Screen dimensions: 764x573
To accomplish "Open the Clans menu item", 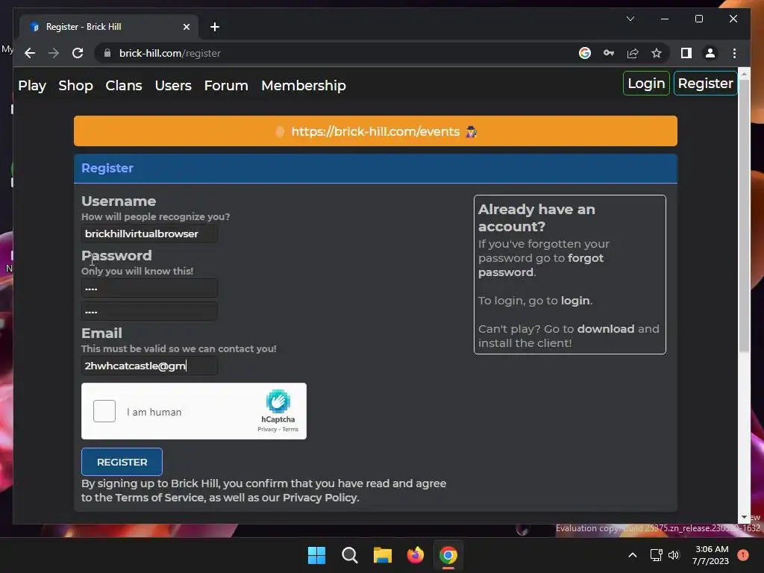I will point(124,86).
